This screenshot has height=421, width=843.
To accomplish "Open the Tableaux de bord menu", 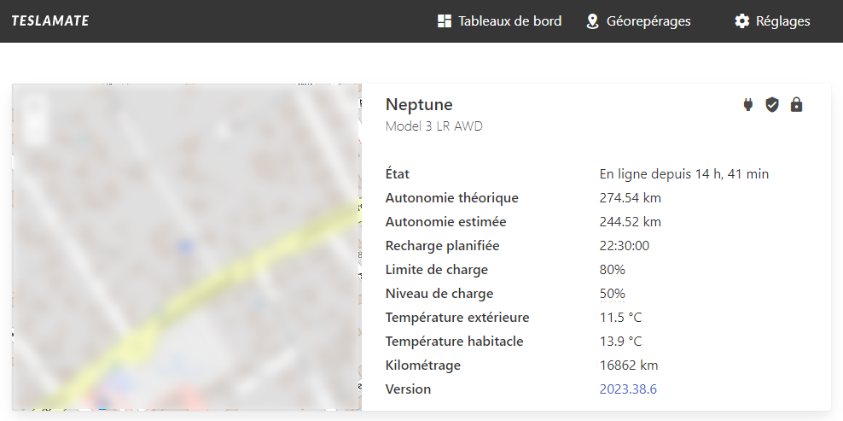I will click(499, 21).
